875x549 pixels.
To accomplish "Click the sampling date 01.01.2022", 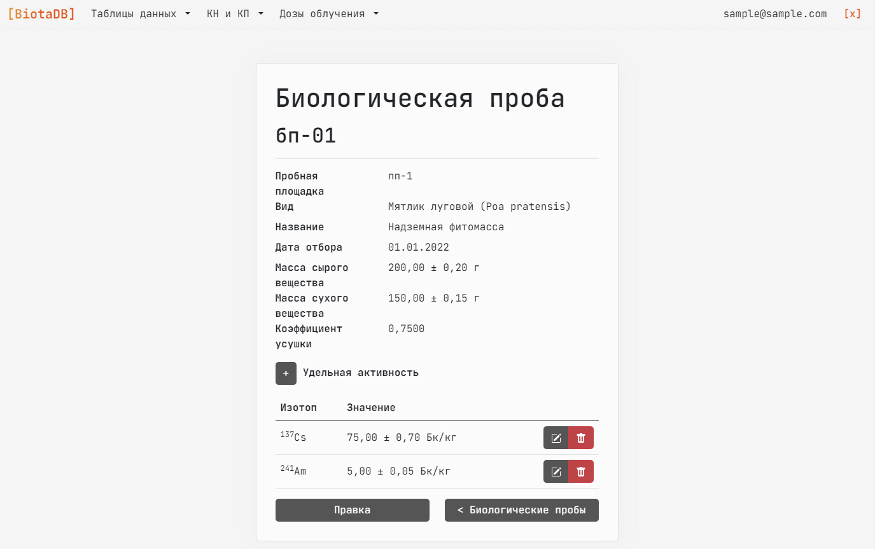I will click(x=418, y=247).
